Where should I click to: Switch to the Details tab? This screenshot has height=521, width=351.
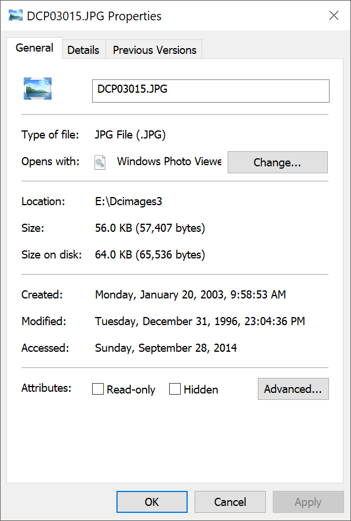point(83,50)
